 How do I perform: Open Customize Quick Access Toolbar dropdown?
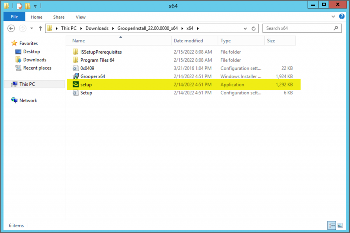pyautogui.click(x=35, y=7)
